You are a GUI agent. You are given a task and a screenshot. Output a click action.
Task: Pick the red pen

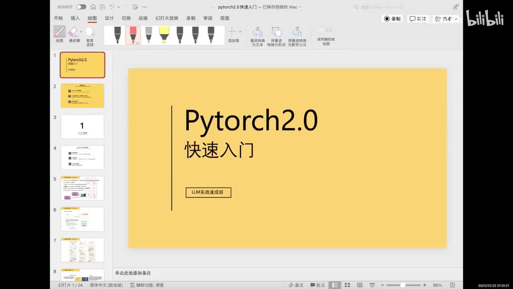pos(133,35)
